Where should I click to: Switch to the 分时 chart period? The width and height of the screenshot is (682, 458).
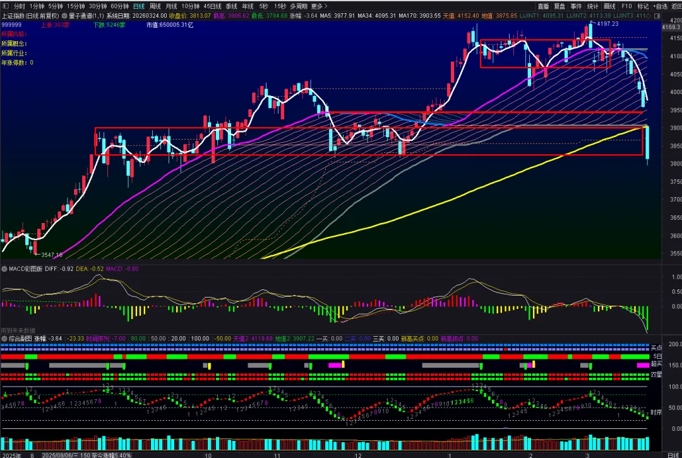point(19,6)
